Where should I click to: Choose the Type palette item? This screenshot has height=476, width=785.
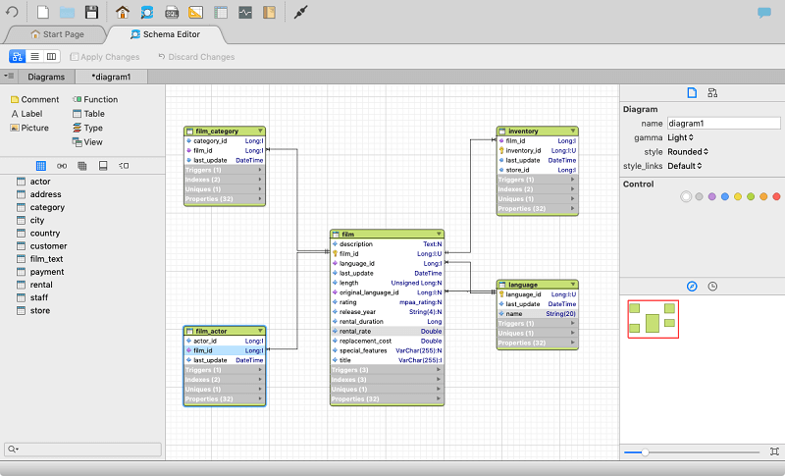[x=87, y=128]
